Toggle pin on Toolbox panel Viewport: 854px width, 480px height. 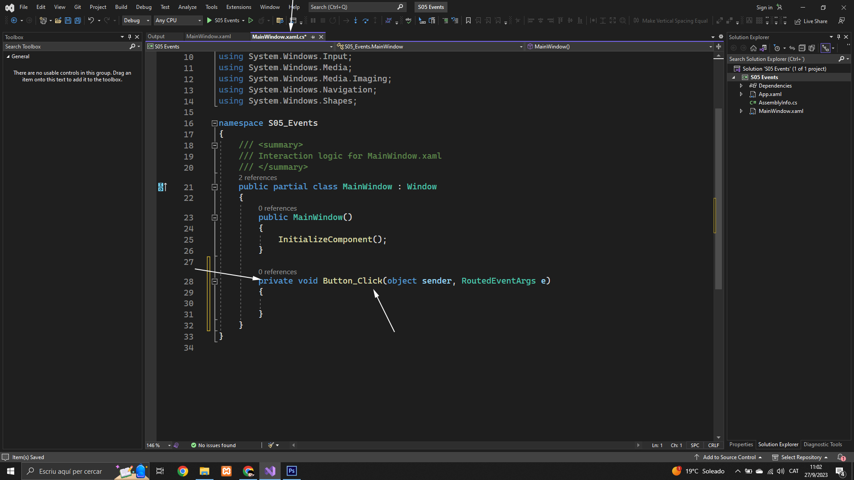tap(129, 37)
